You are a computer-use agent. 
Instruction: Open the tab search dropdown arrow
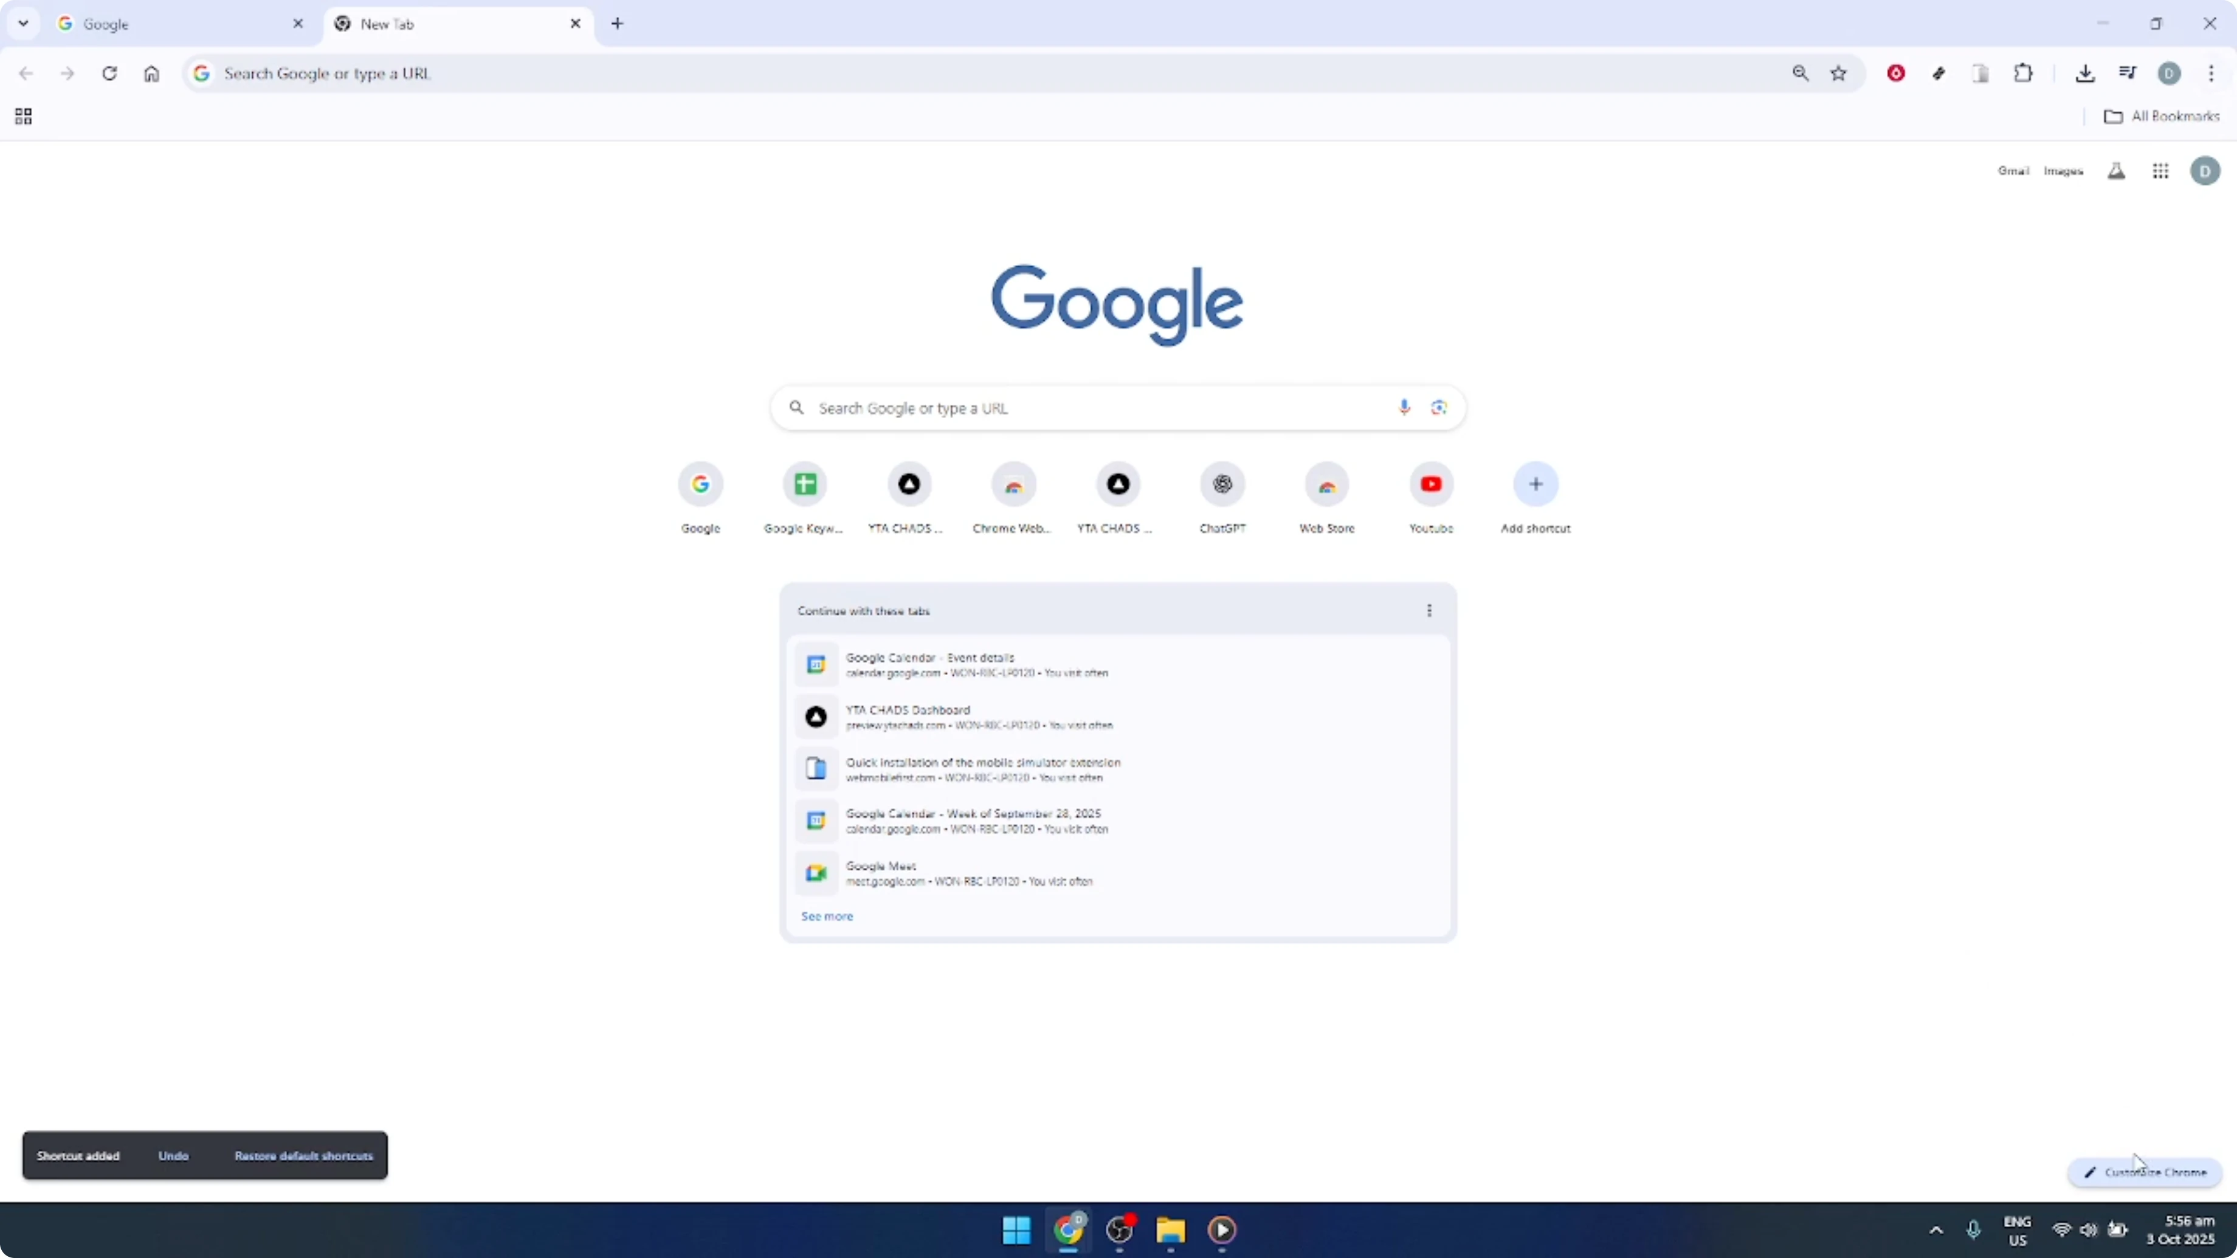(x=24, y=24)
